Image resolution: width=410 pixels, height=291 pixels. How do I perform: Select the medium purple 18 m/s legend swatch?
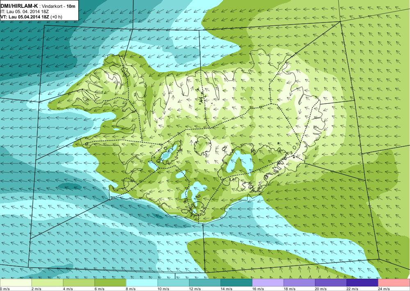pos(299,283)
